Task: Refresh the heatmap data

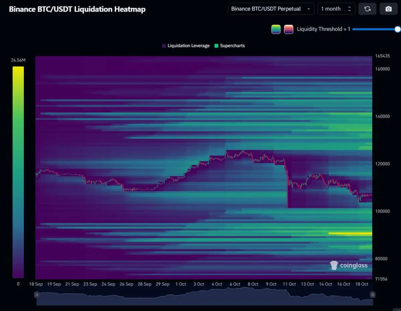Action: (367, 9)
